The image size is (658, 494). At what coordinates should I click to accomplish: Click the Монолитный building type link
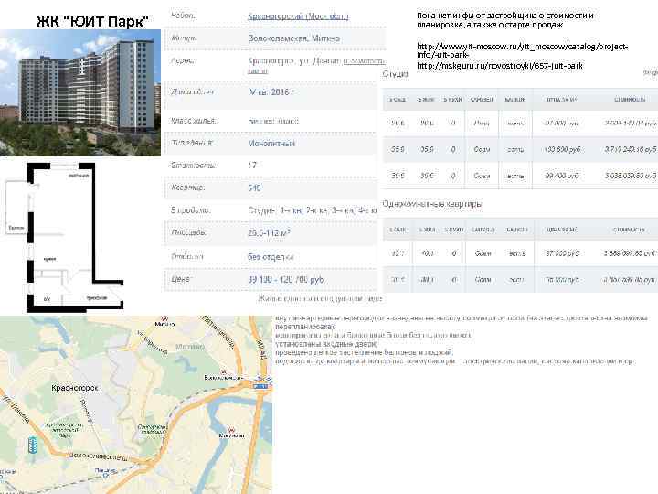click(271, 144)
